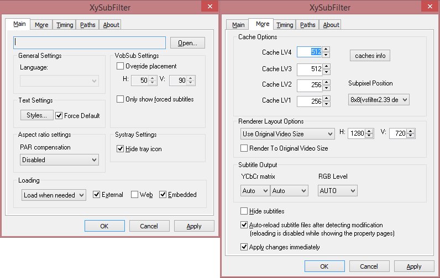Close the left XySubFilter window

click(209, 6)
